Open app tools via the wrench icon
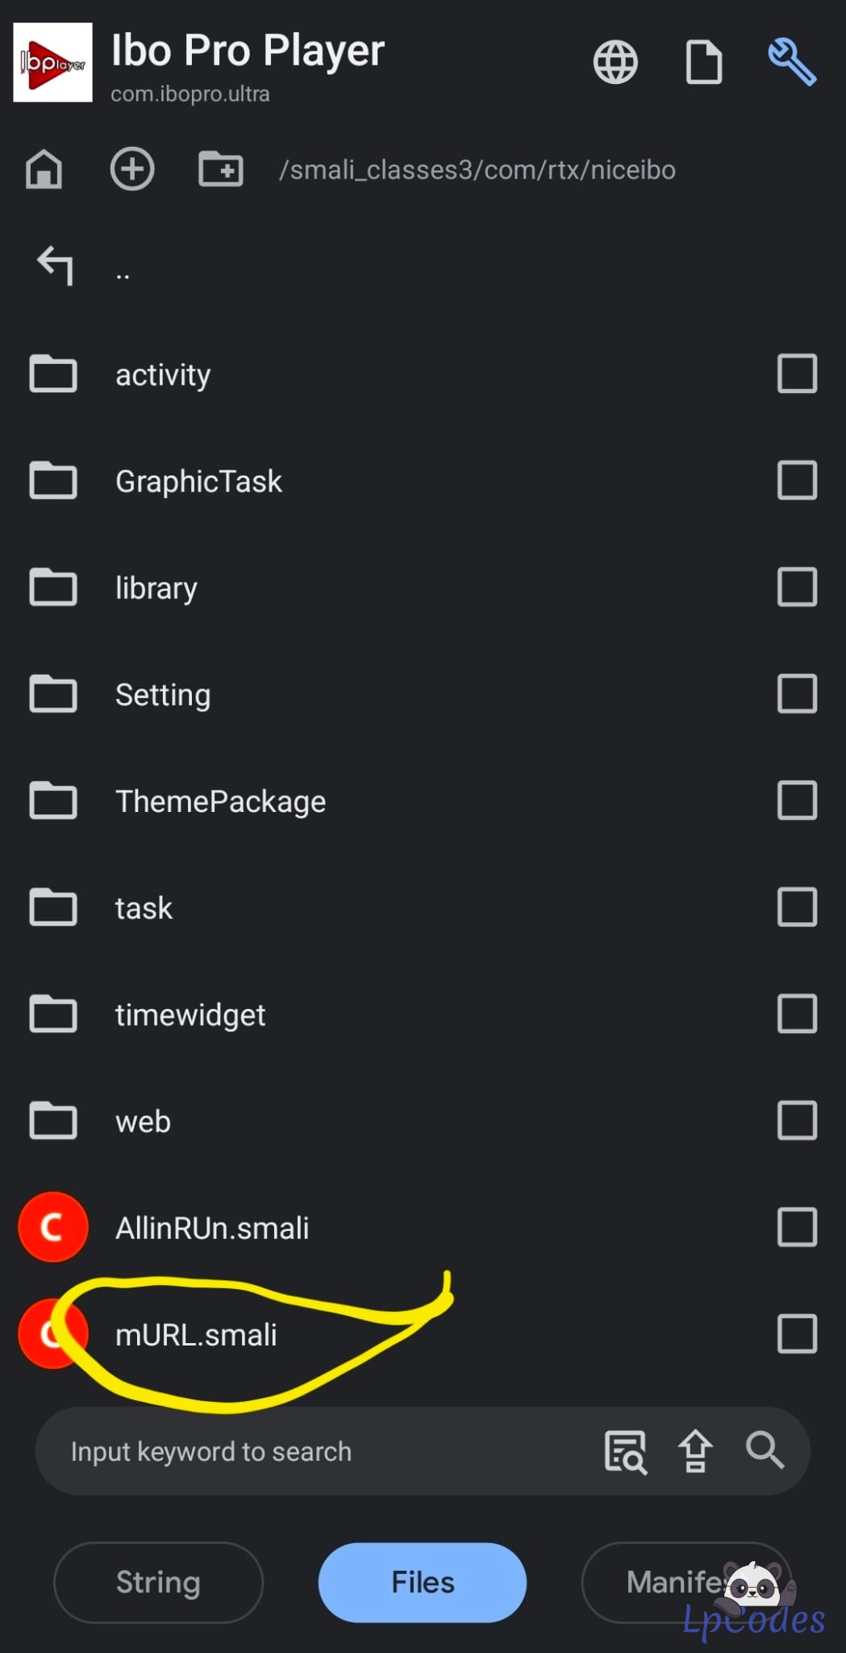The width and height of the screenshot is (846, 1653). (x=792, y=62)
